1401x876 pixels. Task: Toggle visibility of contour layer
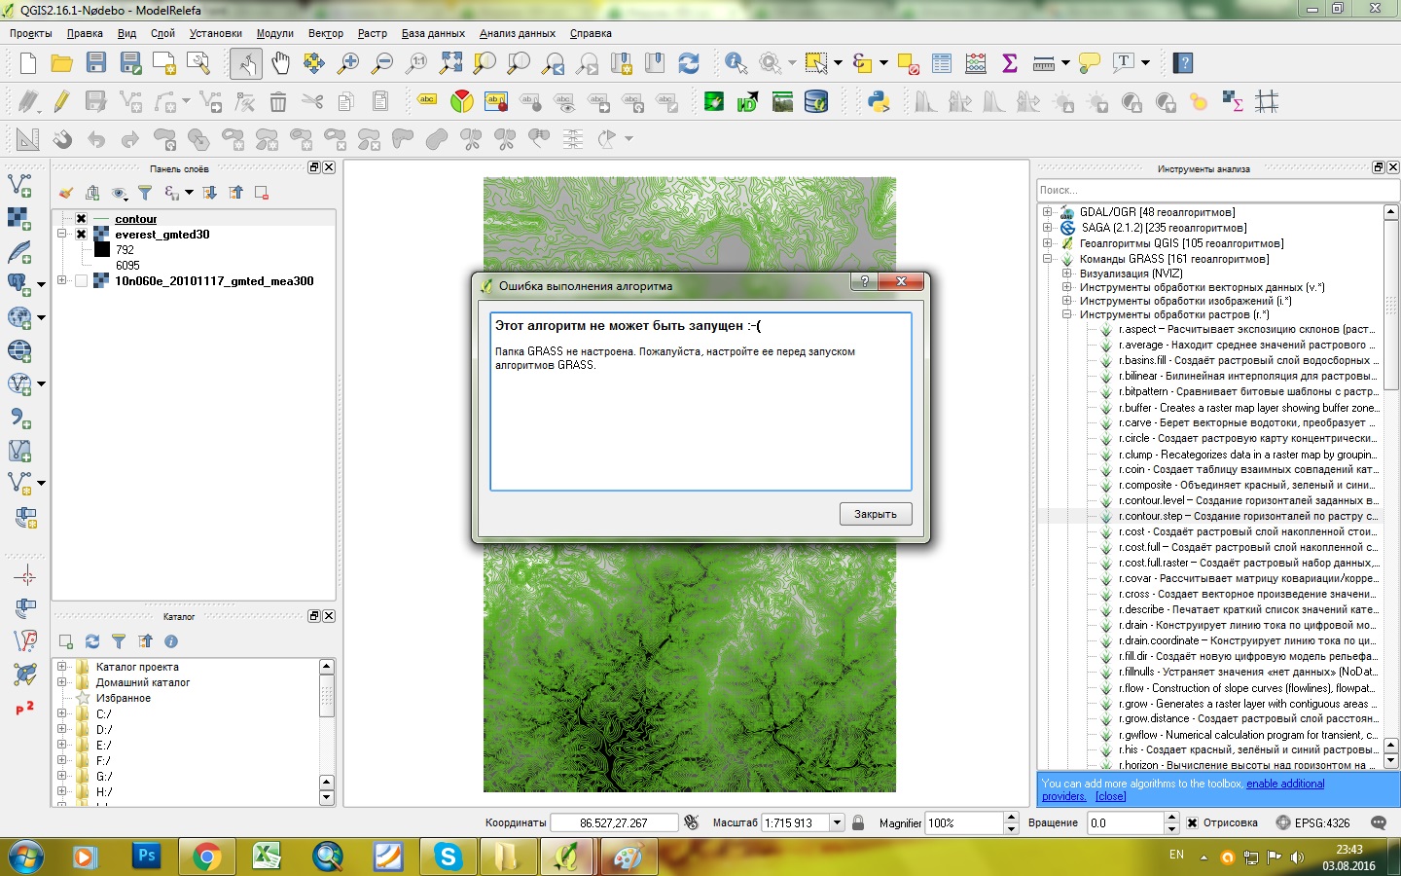click(x=82, y=219)
